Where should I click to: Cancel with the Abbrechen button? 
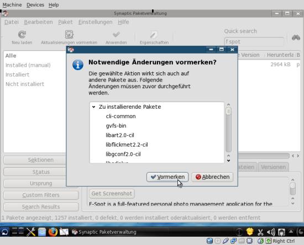coord(212,177)
